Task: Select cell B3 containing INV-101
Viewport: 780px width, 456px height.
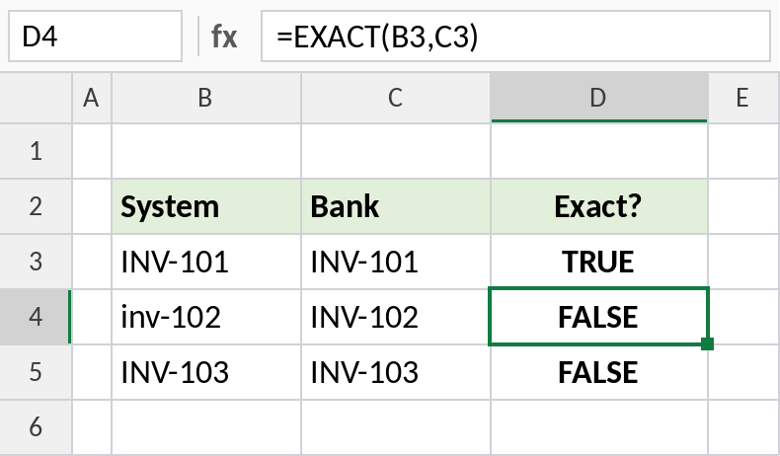Action: coord(206,262)
